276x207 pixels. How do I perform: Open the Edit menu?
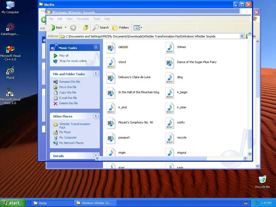[x=60, y=19]
